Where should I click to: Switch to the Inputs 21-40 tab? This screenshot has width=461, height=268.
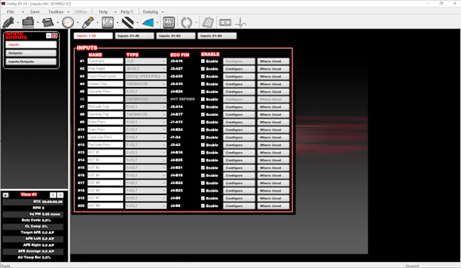click(x=133, y=36)
